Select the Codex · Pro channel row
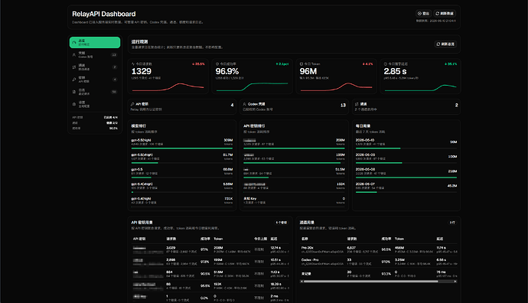 [x=379, y=262]
